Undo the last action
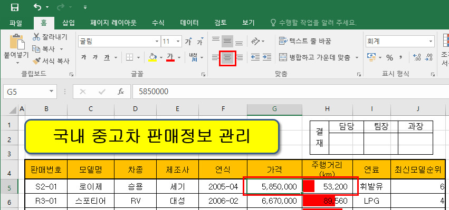This screenshot has width=449, height=210. pos(37,7)
